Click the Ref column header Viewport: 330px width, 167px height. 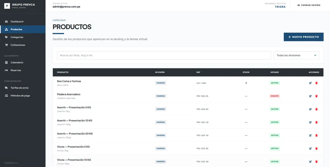click(198, 72)
